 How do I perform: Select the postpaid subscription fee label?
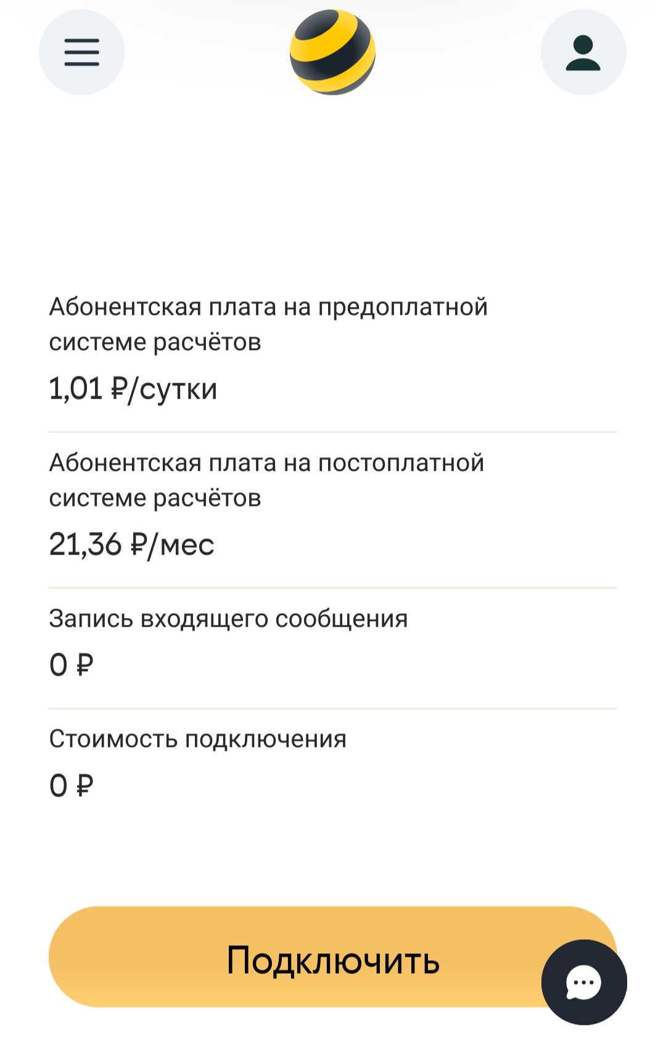[x=266, y=480]
